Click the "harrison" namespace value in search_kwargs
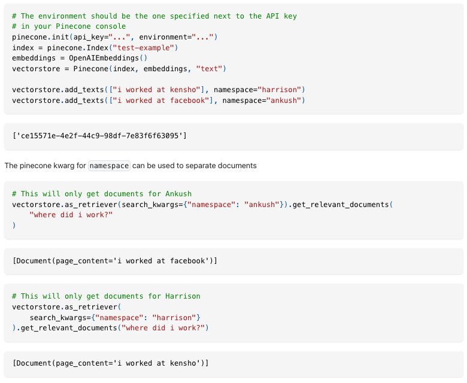The height and width of the screenshot is (383, 467). (174, 318)
